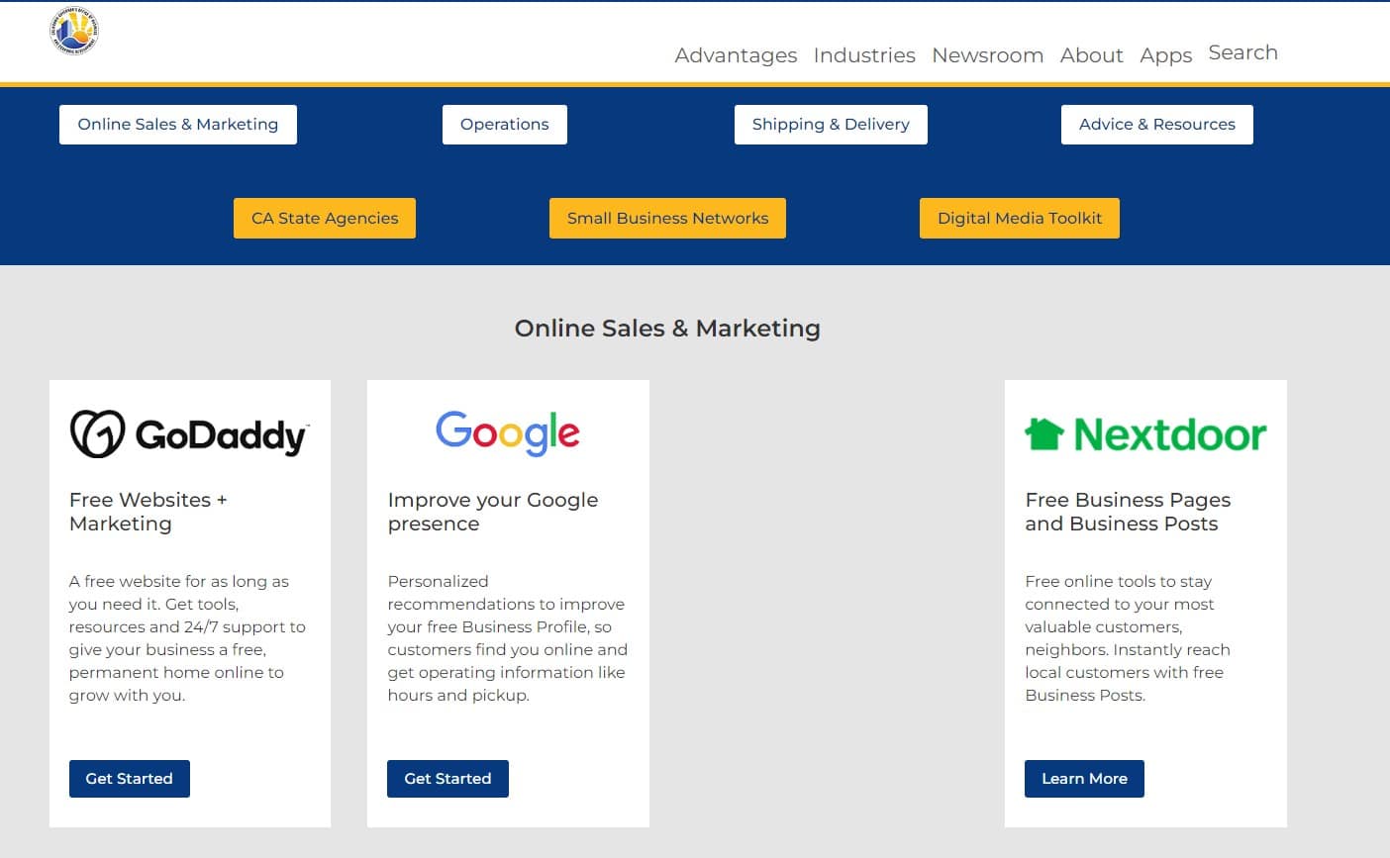This screenshot has width=1390, height=858.
Task: Click the 'Free Websites + Marketing' heading
Action: coord(149,512)
